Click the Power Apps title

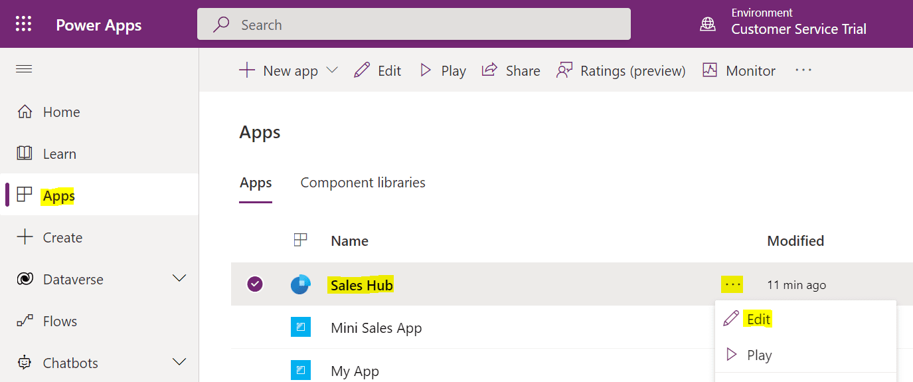[99, 25]
